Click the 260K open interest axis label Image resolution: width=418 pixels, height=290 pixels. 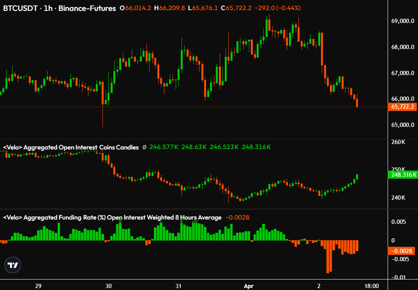pos(398,142)
